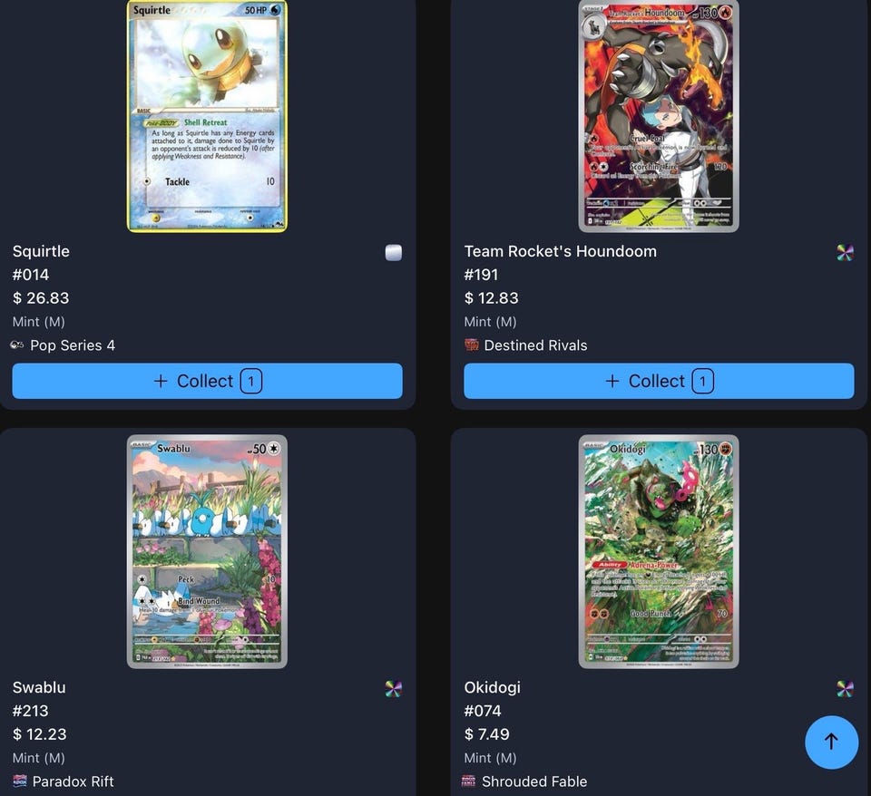
Task: Open the Team Rocket's Houndoom card image
Action: coord(659,115)
